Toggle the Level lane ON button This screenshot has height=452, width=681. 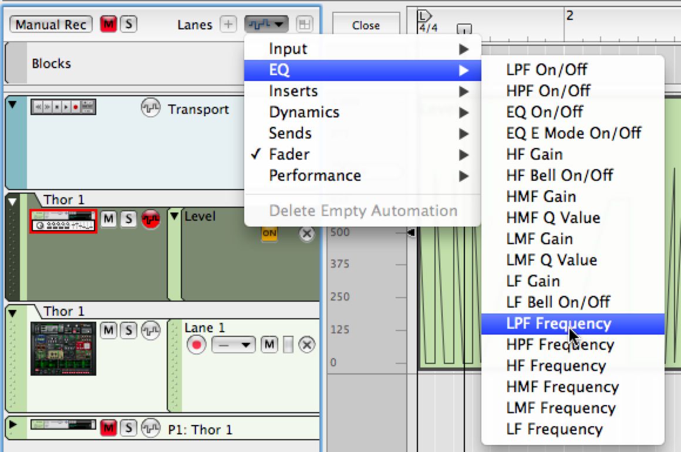[x=269, y=233]
